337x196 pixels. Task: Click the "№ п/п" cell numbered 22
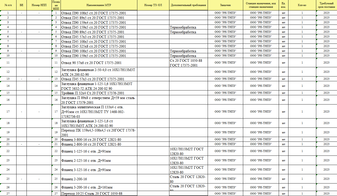[8, 151]
